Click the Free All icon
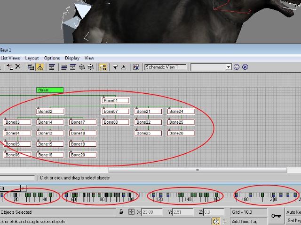The height and width of the screenshot is (225, 301). [x=82, y=67]
